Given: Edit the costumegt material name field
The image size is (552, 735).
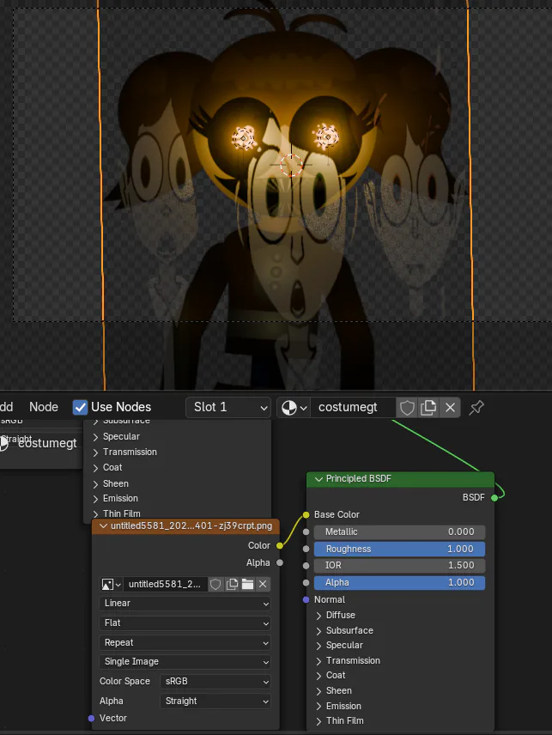Looking at the screenshot, I should [353, 407].
